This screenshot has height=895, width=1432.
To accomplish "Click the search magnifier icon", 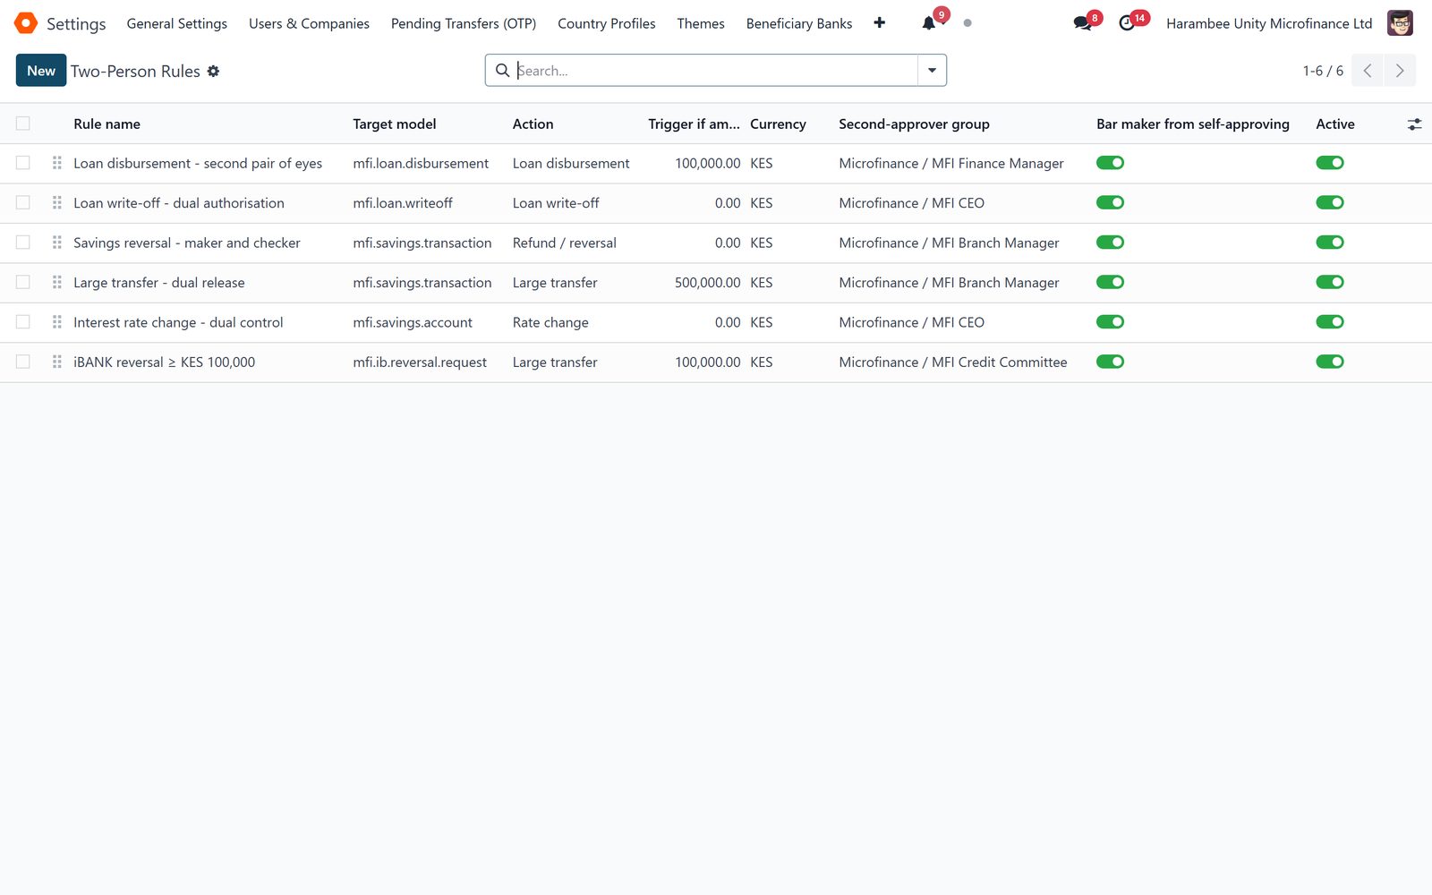I will (x=503, y=71).
